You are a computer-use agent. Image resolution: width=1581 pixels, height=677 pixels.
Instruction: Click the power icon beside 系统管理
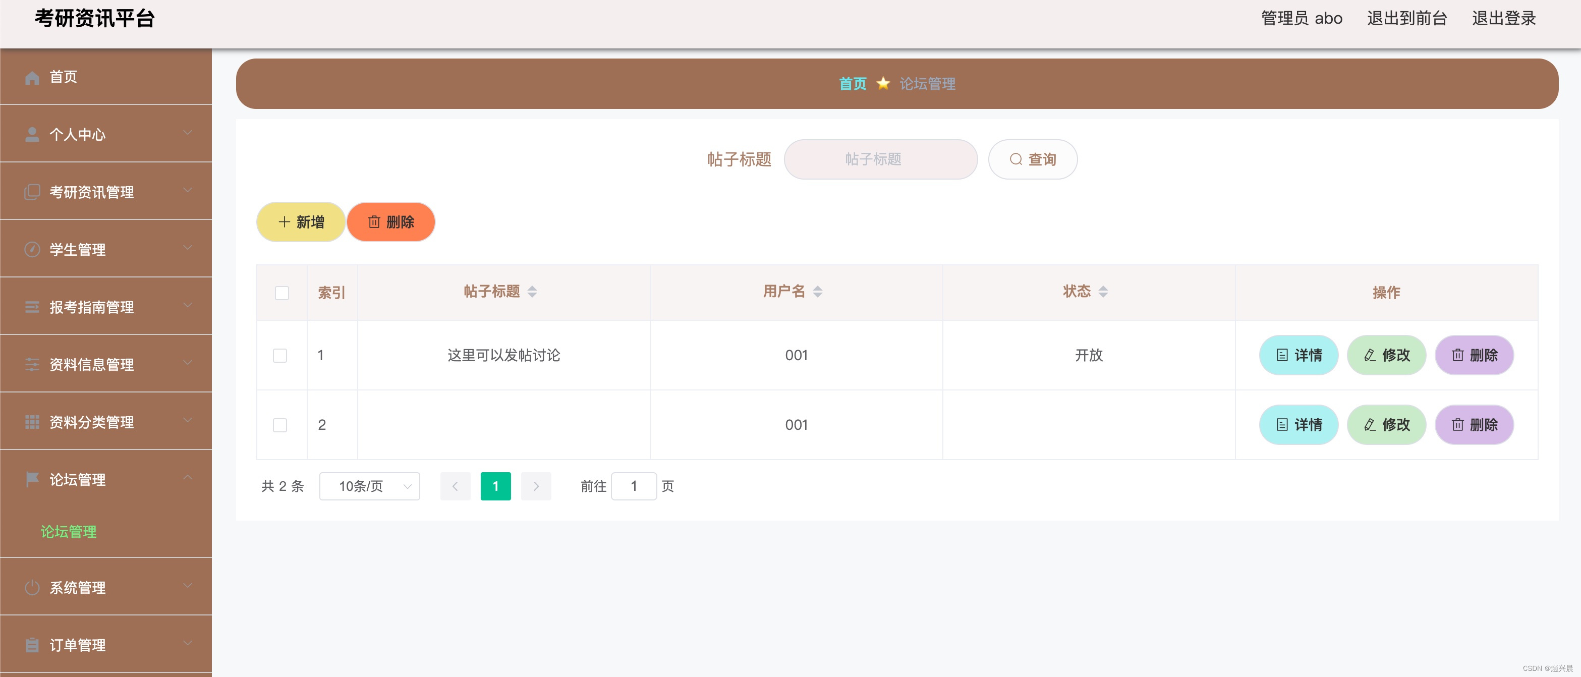pos(32,587)
